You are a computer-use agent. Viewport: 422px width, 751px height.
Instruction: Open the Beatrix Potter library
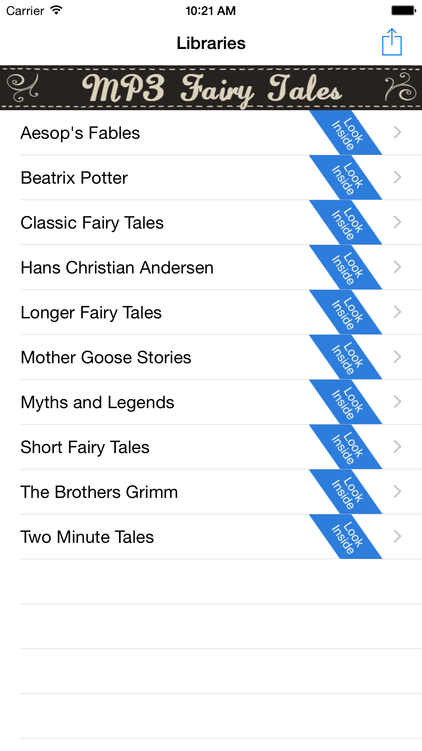pyautogui.click(x=74, y=178)
